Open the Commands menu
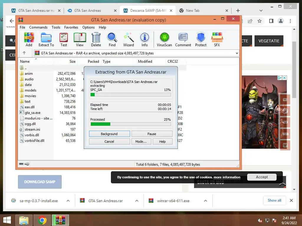Image resolution: width=302 pixels, height=226 pixels. pyautogui.click(x=38, y=27)
